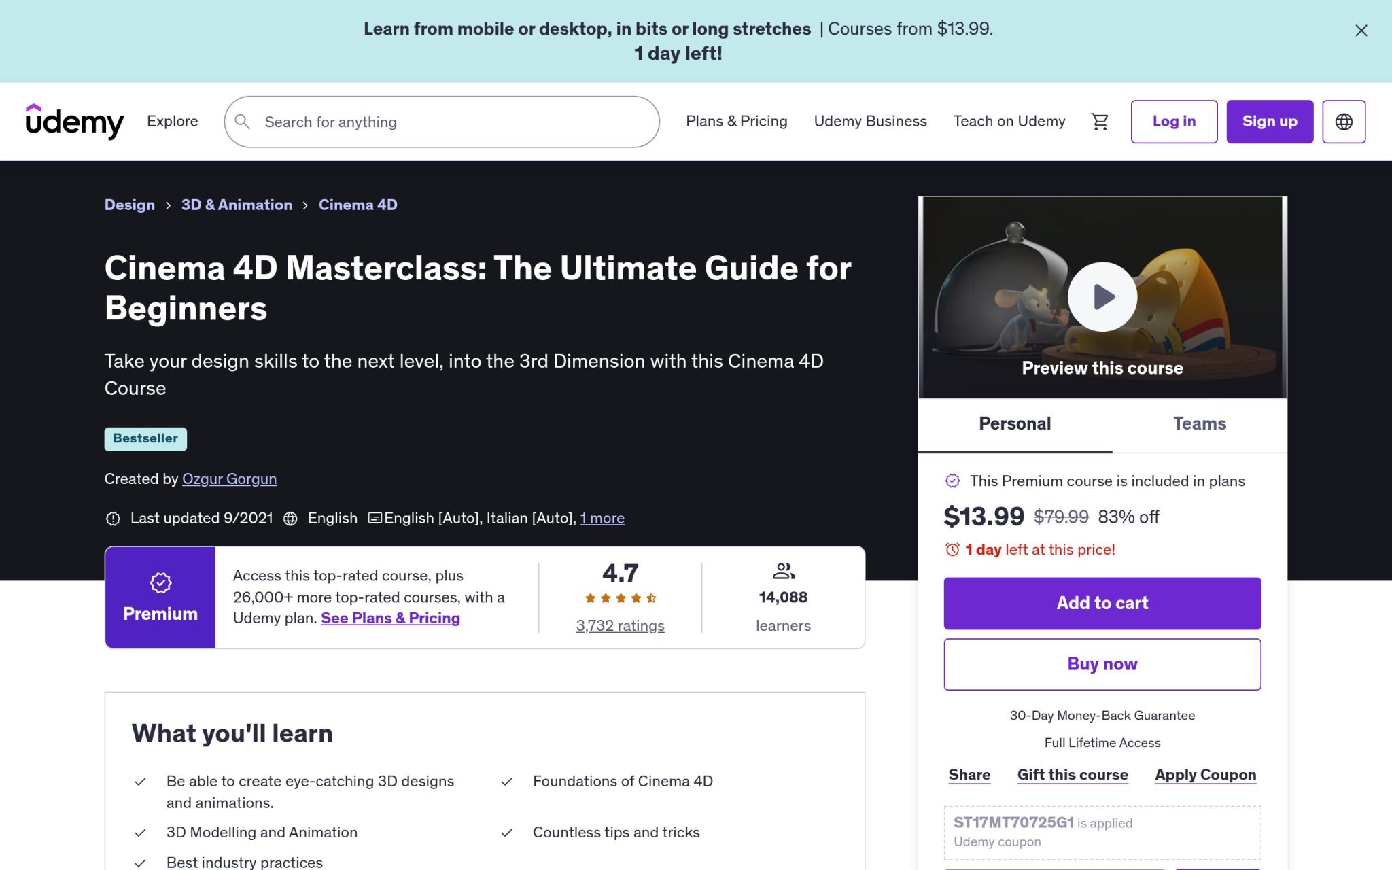1392x870 pixels.
Task: Go to the Udemy home logo
Action: click(75, 122)
